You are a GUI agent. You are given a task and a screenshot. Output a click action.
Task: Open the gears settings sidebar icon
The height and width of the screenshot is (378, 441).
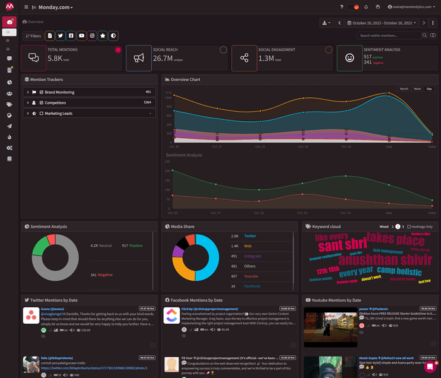point(9,148)
